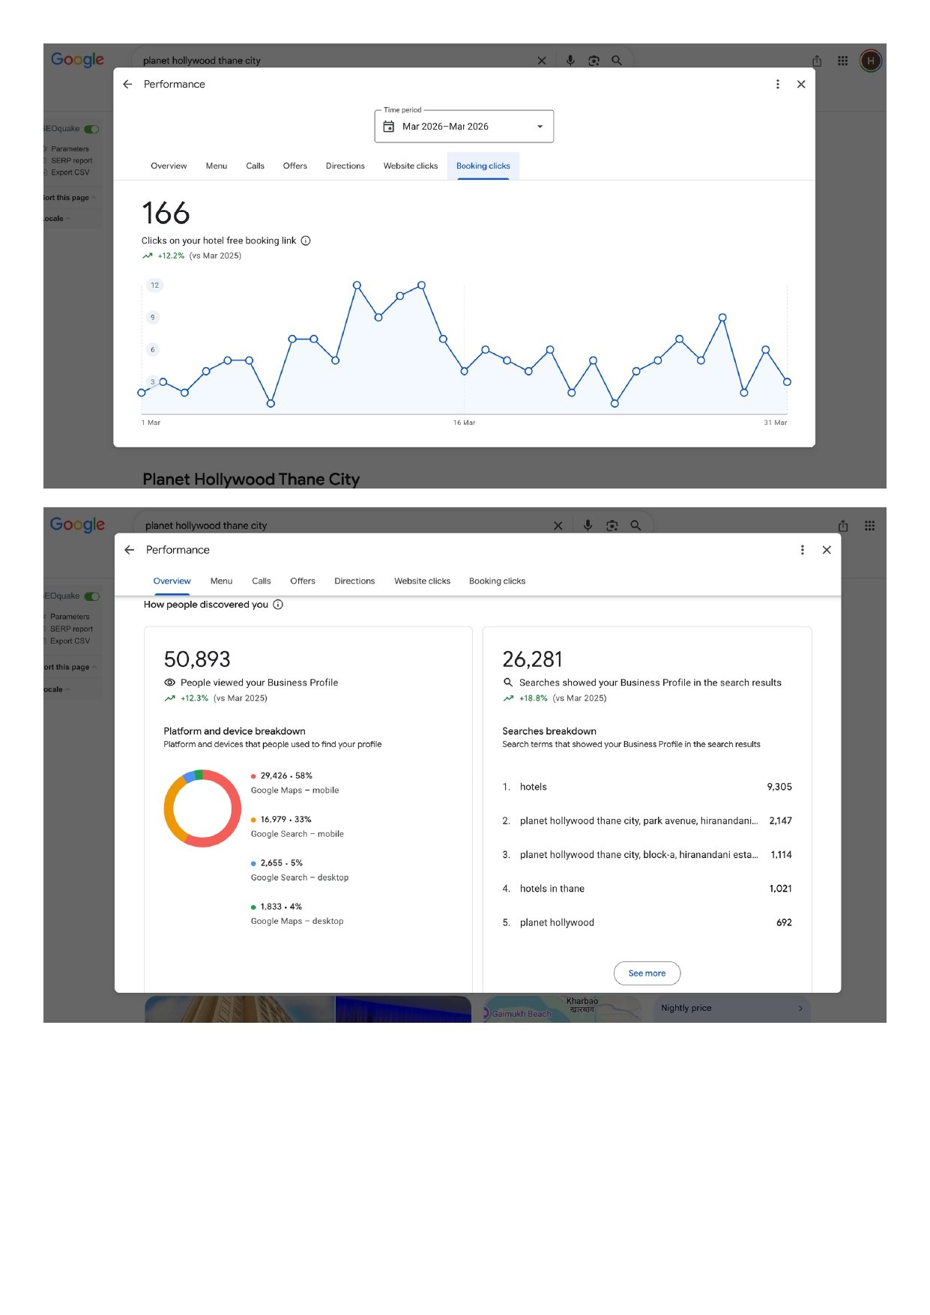This screenshot has height=1315, width=930.
Task: Select Offers tab in upper panel
Action: point(295,166)
